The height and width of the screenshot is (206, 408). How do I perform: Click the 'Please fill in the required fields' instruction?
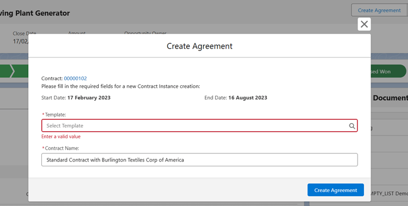[x=121, y=86]
